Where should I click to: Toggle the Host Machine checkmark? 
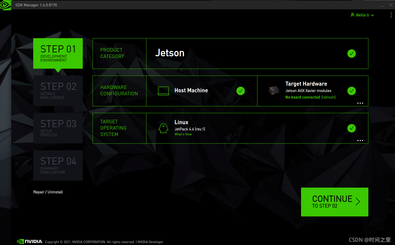point(241,91)
